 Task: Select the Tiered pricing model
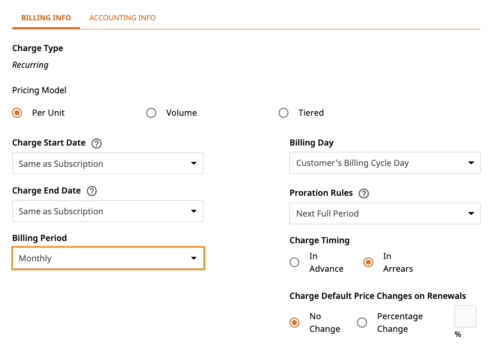284,113
